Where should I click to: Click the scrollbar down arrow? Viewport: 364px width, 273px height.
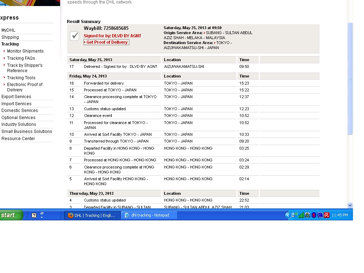350,205
